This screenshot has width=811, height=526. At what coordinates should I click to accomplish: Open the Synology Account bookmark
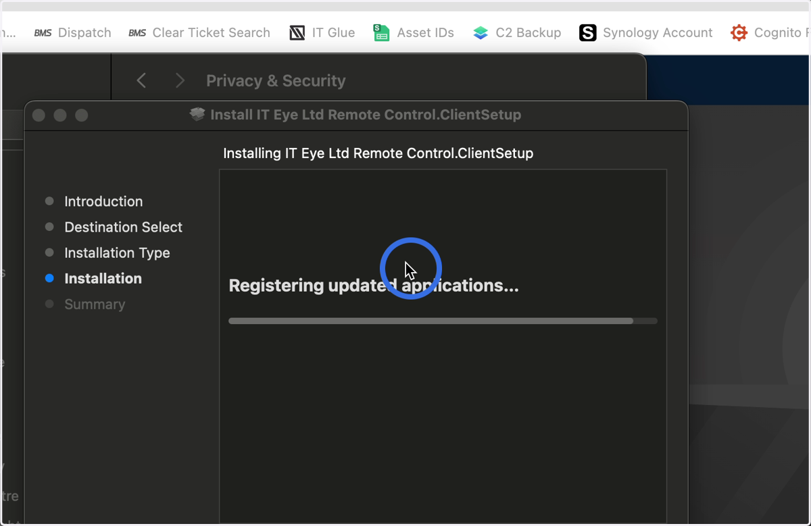pos(646,32)
